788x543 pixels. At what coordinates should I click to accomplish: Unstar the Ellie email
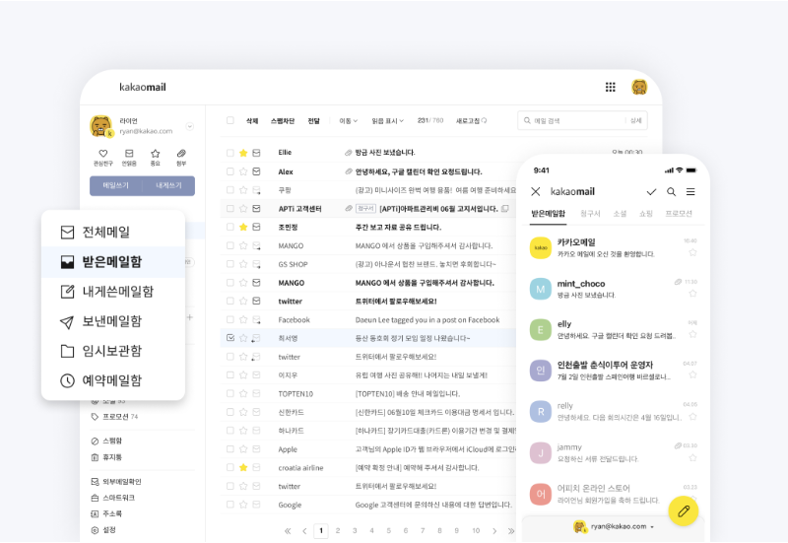(243, 153)
